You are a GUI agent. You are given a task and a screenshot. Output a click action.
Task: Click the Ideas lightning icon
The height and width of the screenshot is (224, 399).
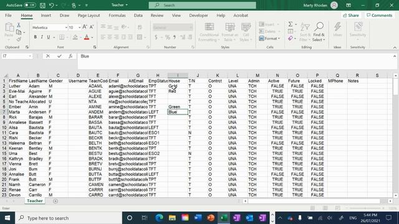337,27
